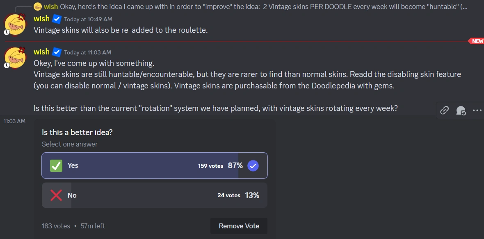Click the Today at 10:49 AM timestamp

tap(88, 19)
